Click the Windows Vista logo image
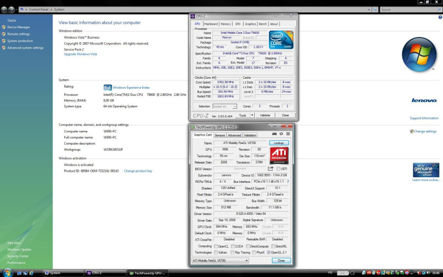This screenshot has width=443, height=277. (419, 54)
